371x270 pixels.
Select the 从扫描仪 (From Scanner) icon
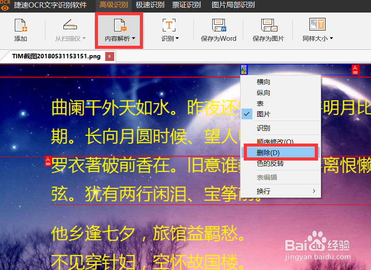pos(69,30)
